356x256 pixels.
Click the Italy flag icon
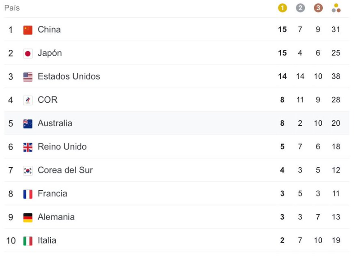click(x=28, y=241)
